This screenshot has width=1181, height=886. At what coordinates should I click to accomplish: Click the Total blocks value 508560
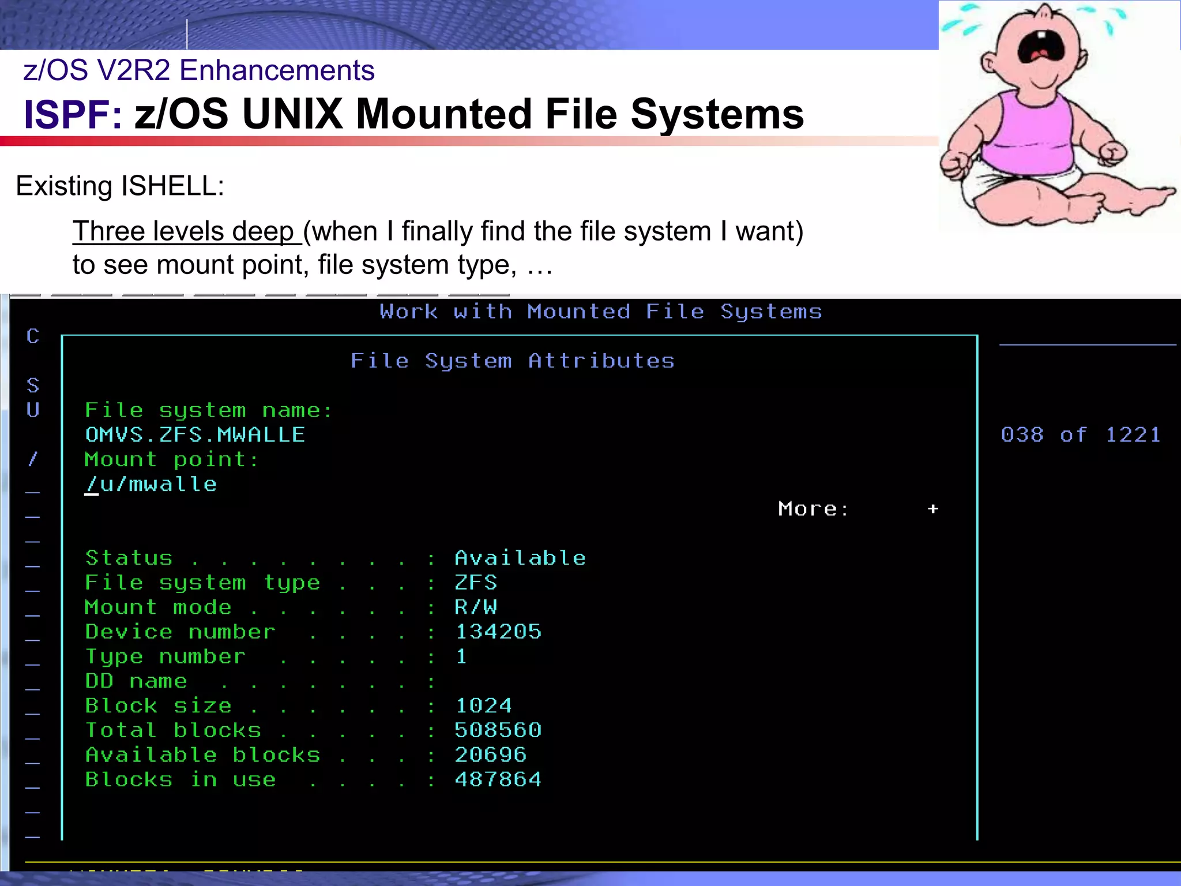(x=498, y=730)
